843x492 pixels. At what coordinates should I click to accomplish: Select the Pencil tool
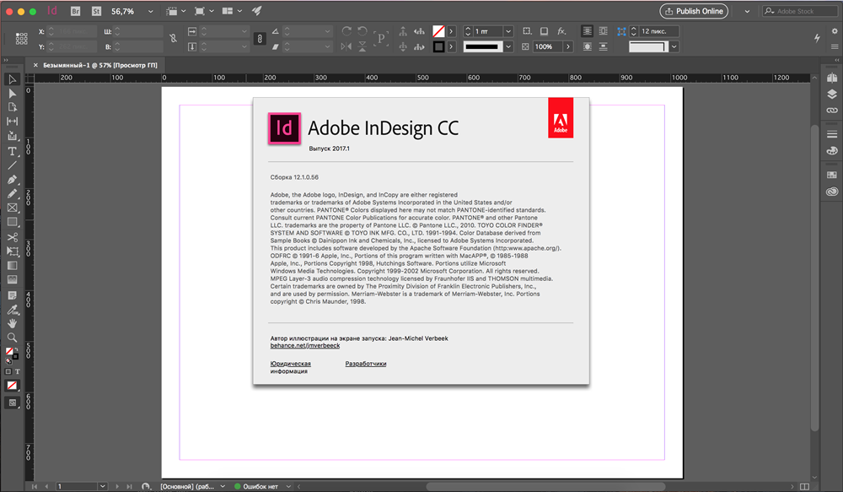pos(12,193)
